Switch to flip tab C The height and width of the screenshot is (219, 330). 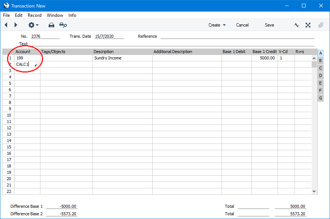(x=320, y=68)
